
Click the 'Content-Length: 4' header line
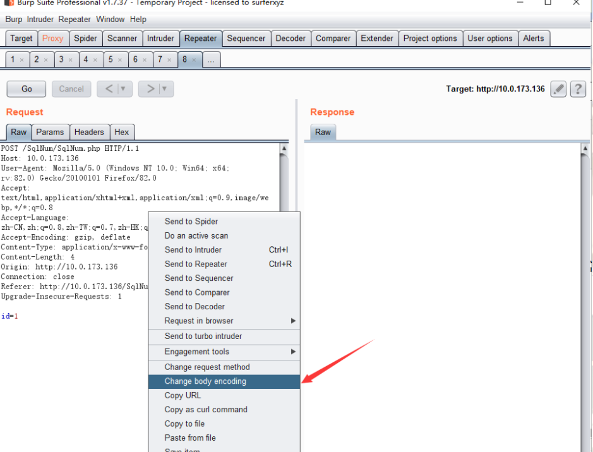[38, 257]
